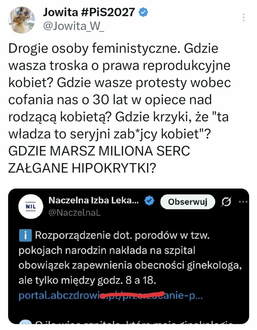This screenshot has width=257, height=330.
Task: Click the verified badge beside Jowita #PiS2027
Action: coord(143,12)
